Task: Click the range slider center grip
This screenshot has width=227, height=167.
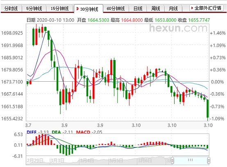Action: tap(191, 160)
